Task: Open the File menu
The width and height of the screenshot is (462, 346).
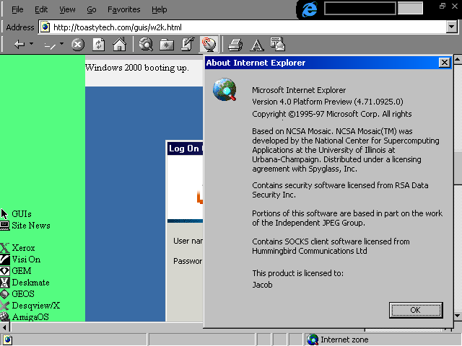Action: coord(17,9)
